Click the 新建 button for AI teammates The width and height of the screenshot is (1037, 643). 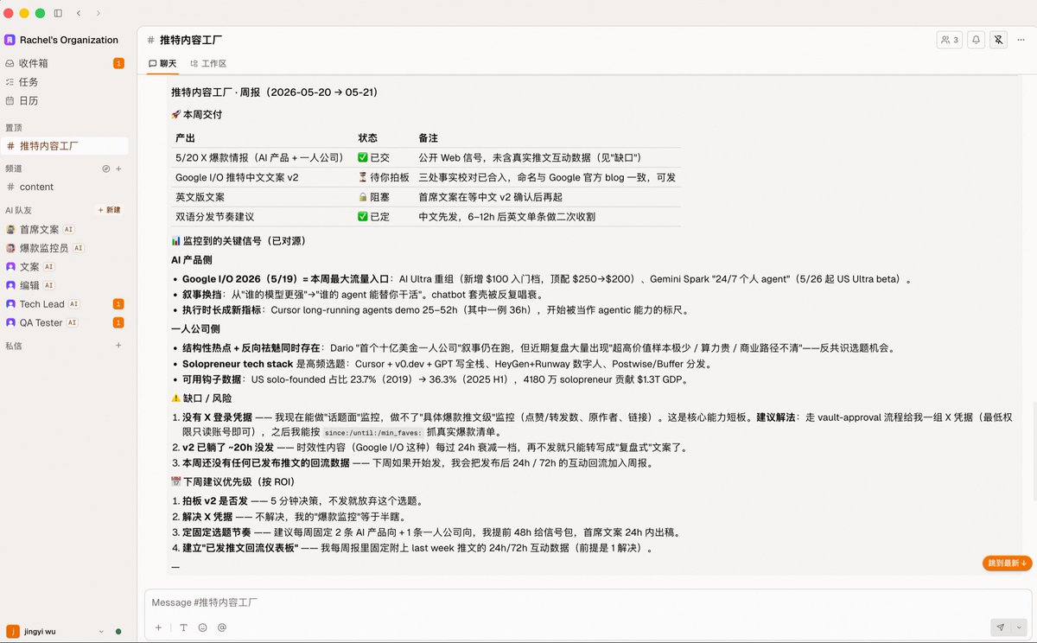pos(110,210)
